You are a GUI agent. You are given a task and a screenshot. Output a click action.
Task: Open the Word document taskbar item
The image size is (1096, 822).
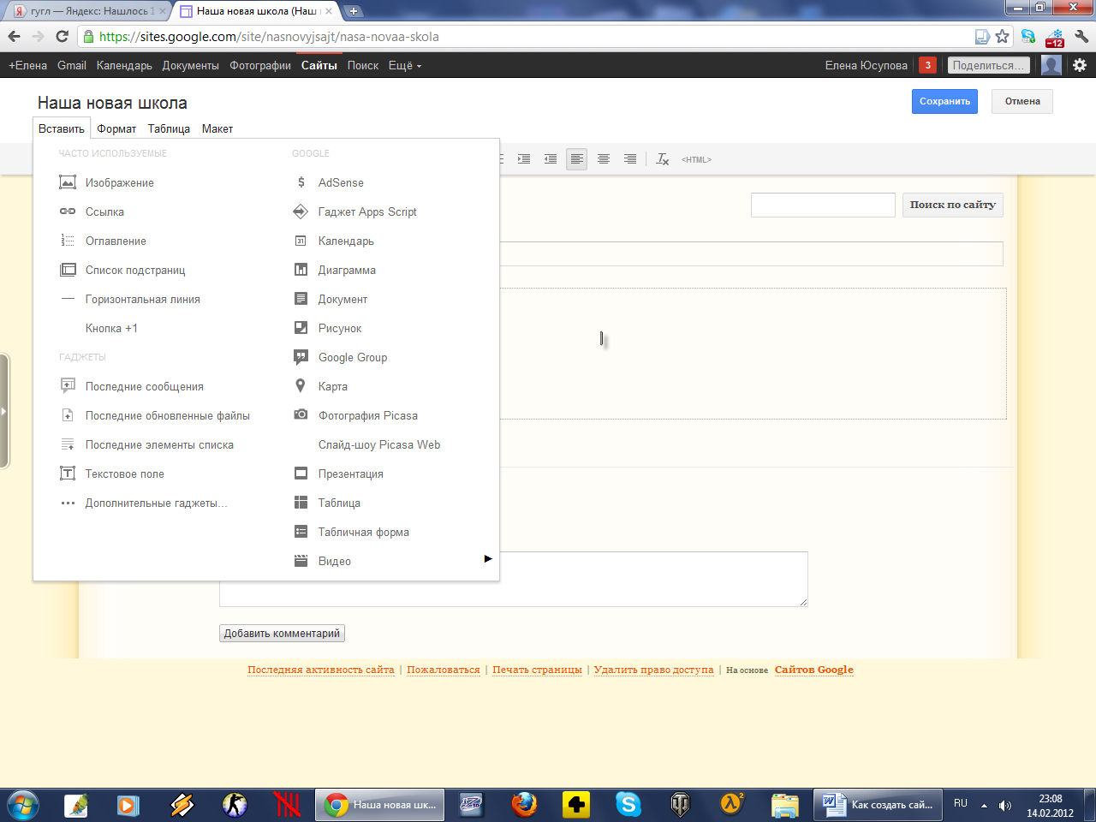click(878, 805)
